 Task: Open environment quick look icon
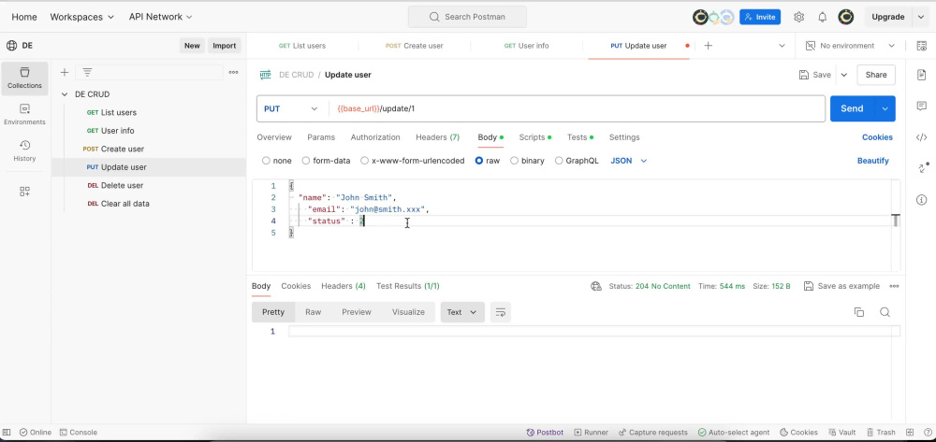pyautogui.click(x=922, y=46)
